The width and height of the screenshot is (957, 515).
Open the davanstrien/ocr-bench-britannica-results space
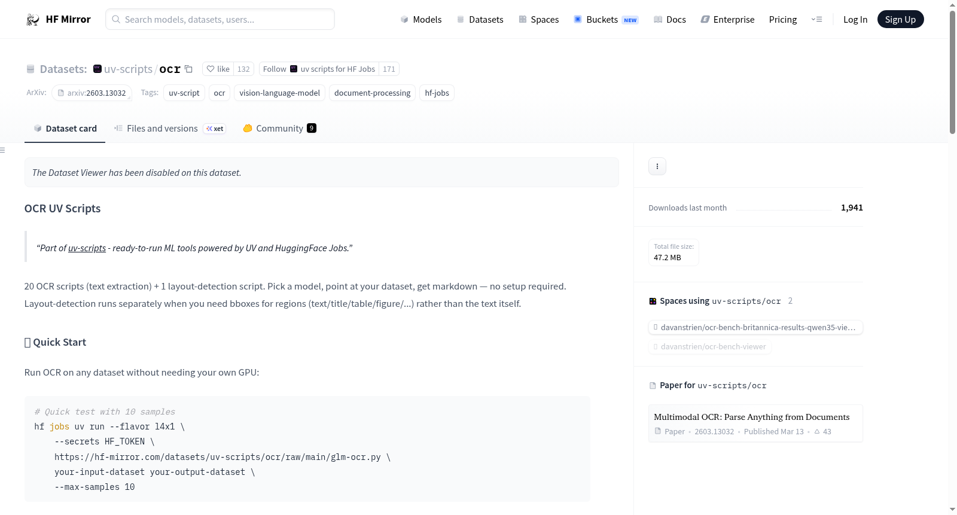(755, 327)
